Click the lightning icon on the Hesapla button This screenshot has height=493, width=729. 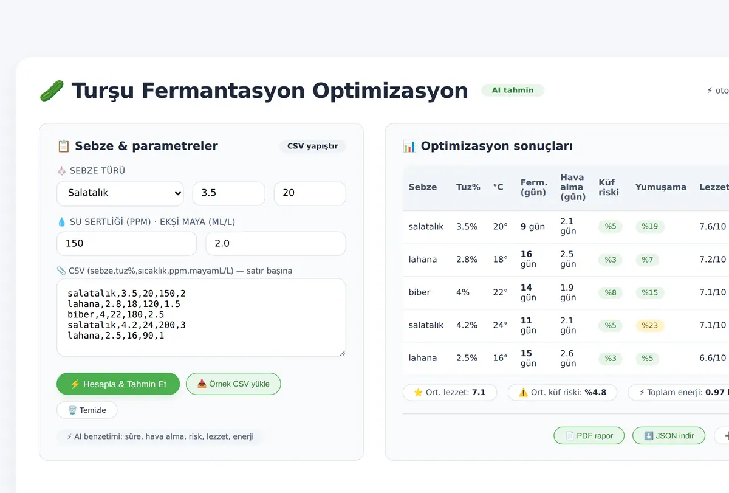point(75,384)
